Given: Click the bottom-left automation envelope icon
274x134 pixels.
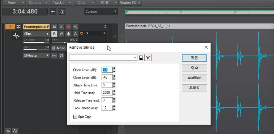Looking at the screenshot, I should (16, 131).
